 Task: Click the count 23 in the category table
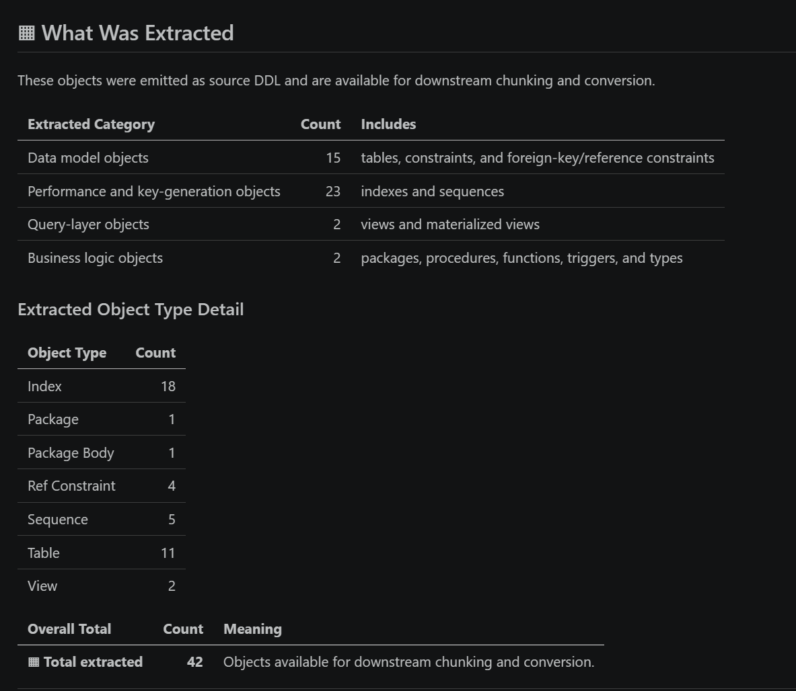(x=333, y=191)
